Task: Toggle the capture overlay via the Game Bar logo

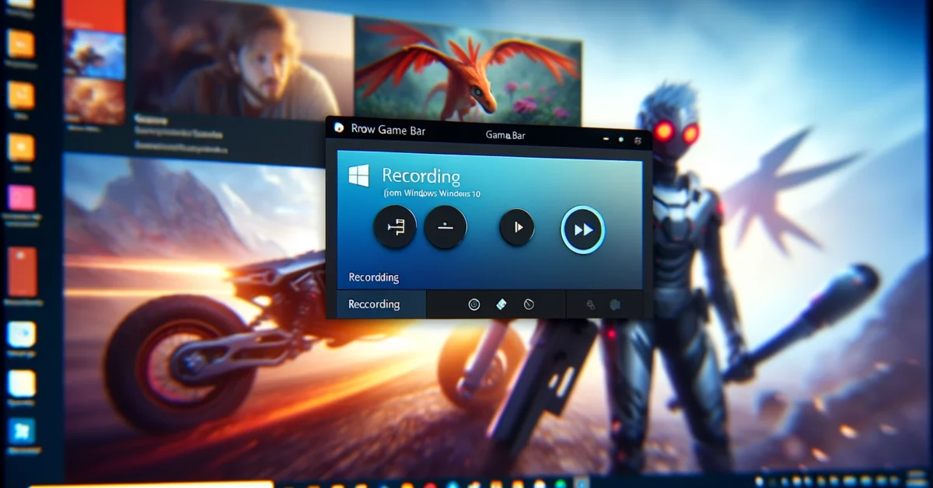Action: tap(340, 127)
